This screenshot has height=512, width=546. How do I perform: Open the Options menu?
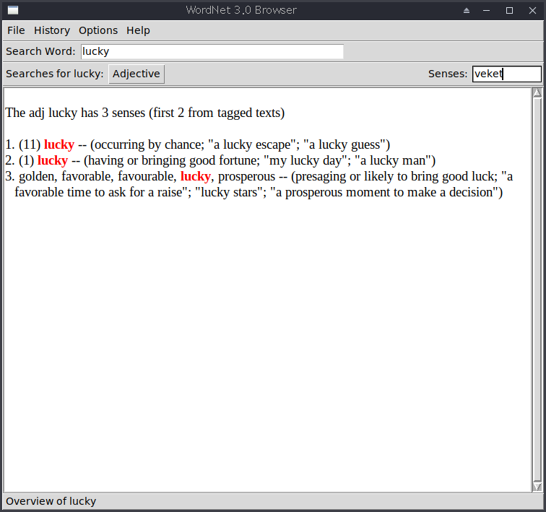pyautogui.click(x=98, y=30)
